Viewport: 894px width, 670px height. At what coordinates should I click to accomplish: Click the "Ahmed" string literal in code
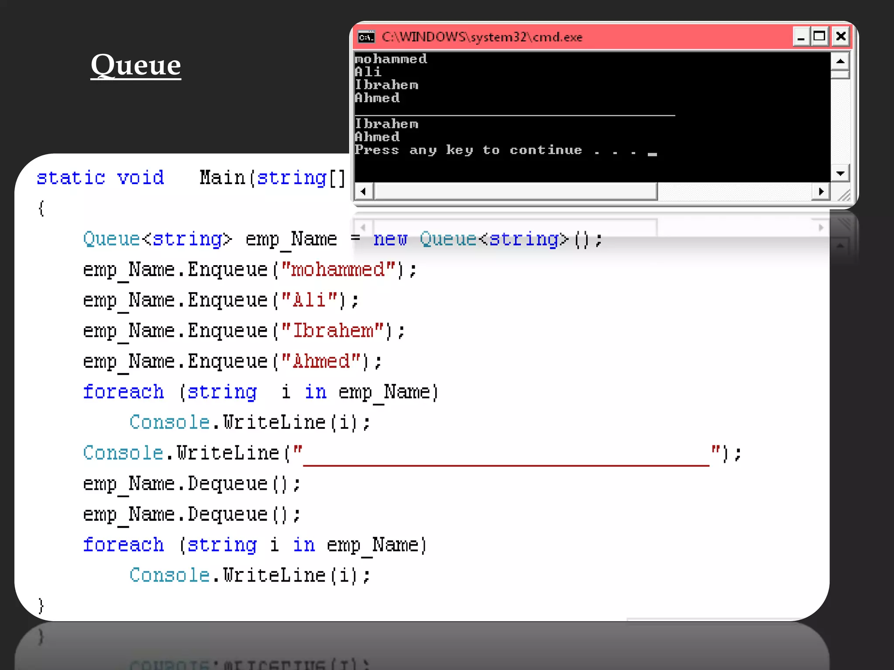tap(321, 361)
